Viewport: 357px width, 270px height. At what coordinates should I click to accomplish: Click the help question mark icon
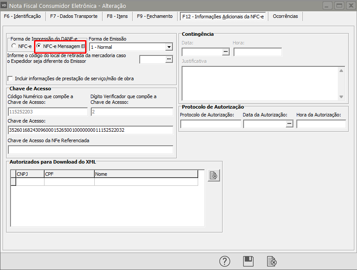tap(224, 261)
